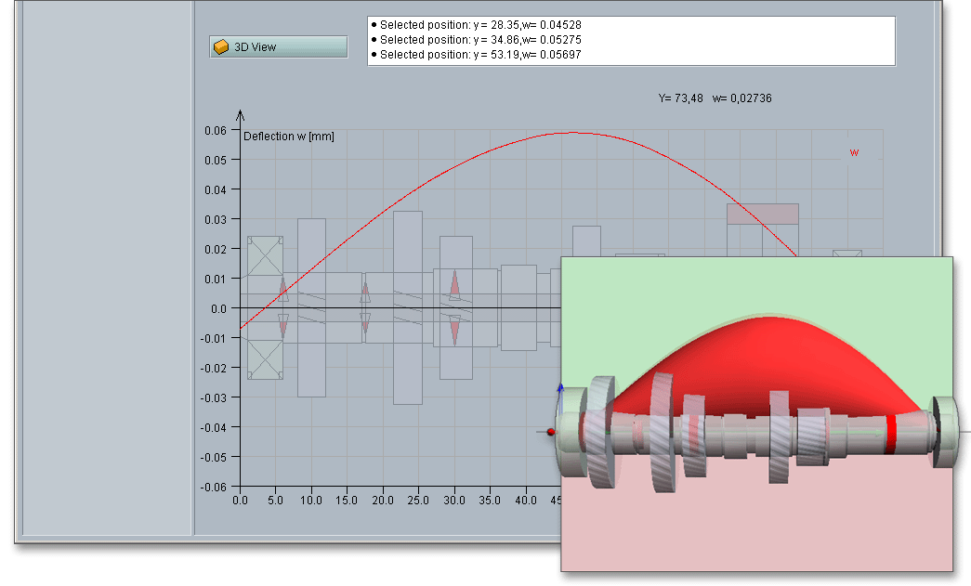The width and height of the screenshot is (971, 586).
Task: Click the red origin dot in 3D view
Action: coord(551,432)
